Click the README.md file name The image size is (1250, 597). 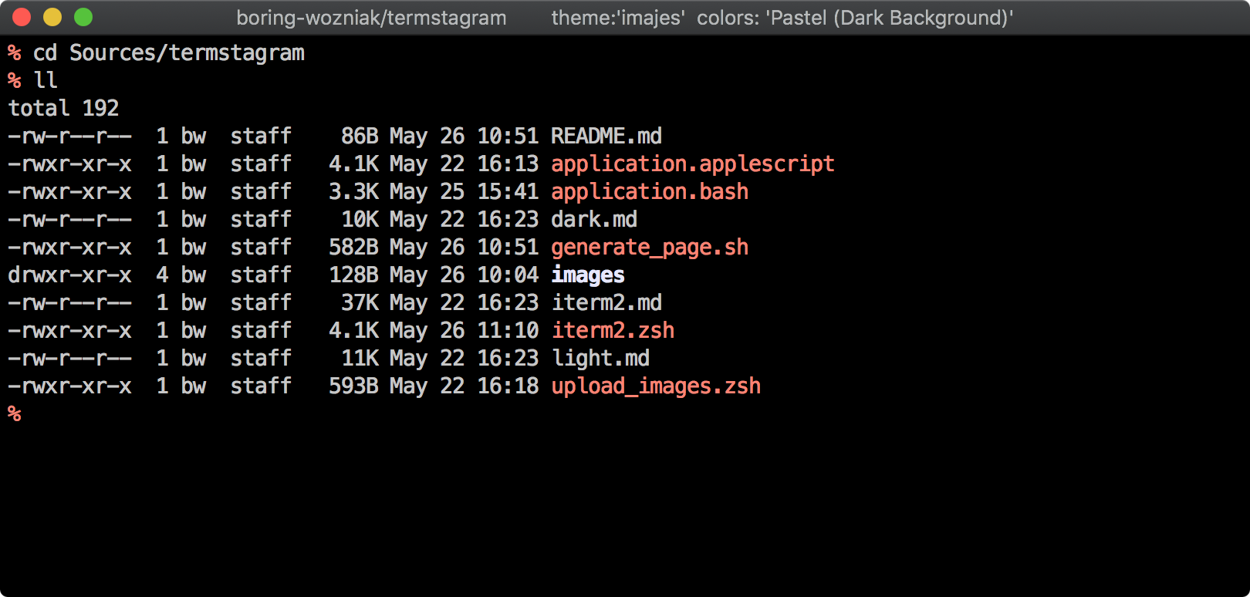(x=606, y=137)
